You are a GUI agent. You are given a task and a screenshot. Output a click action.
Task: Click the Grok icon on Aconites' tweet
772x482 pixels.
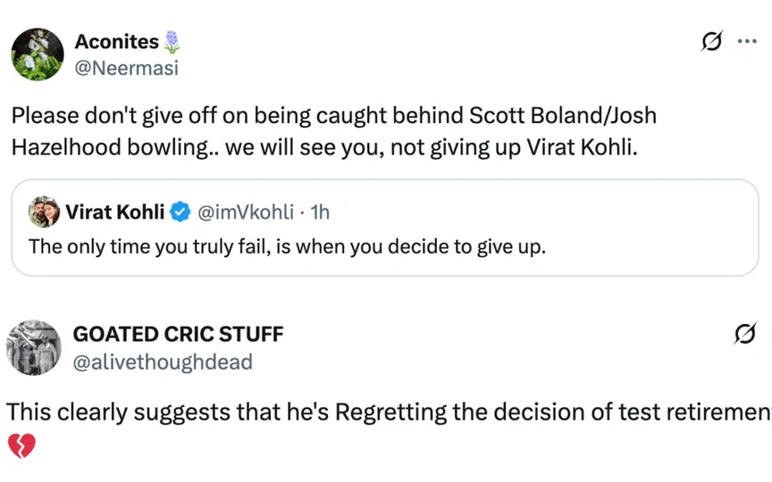712,42
